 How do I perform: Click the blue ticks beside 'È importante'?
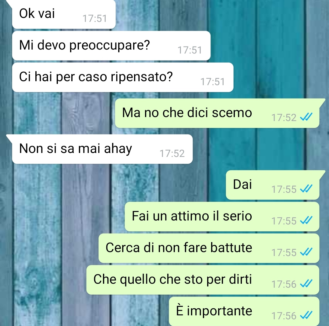(306, 315)
